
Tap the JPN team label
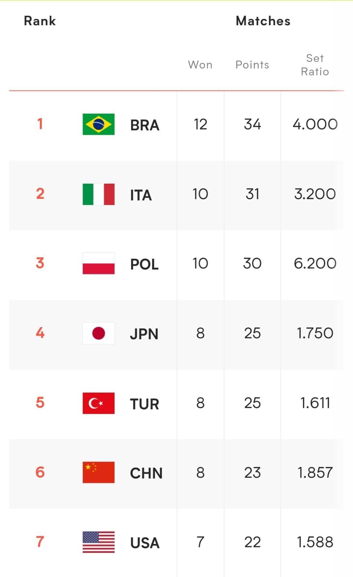point(144,334)
